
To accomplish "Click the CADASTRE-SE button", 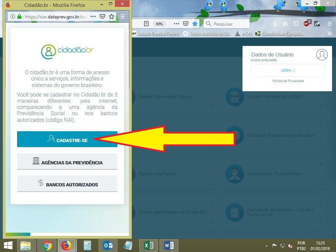I will (x=67, y=139).
